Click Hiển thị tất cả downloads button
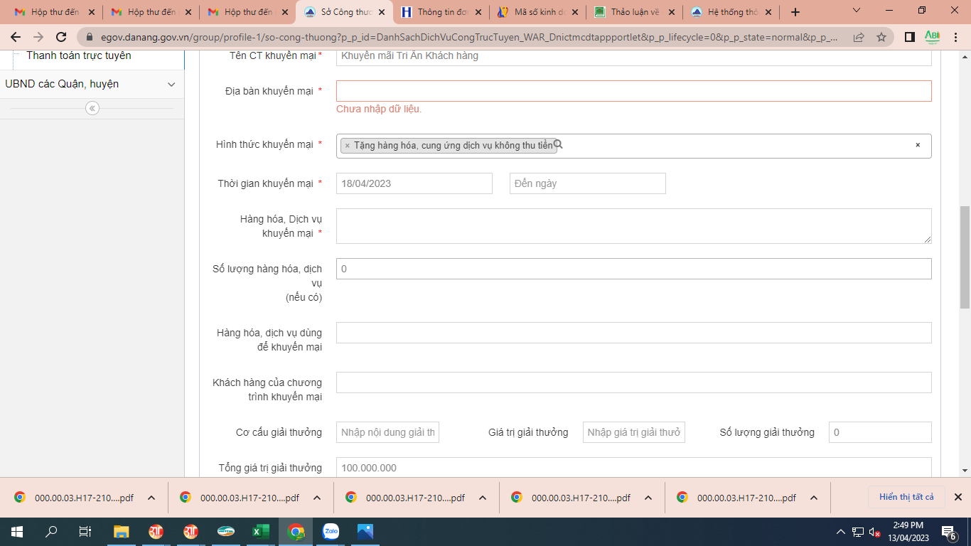The image size is (971, 546). 906,497
